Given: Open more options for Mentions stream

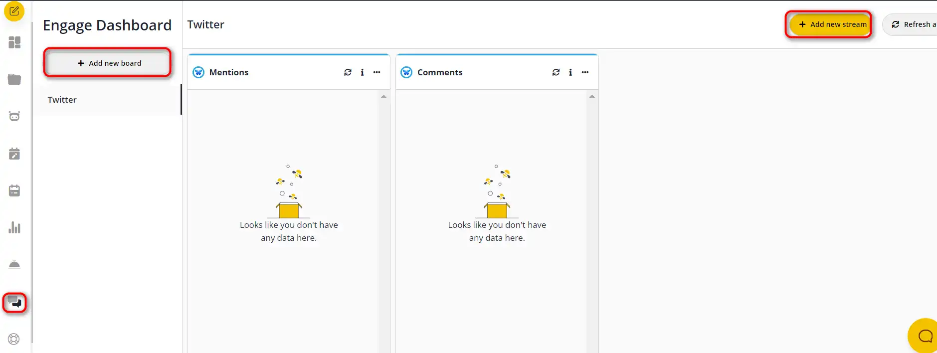Looking at the screenshot, I should (377, 72).
